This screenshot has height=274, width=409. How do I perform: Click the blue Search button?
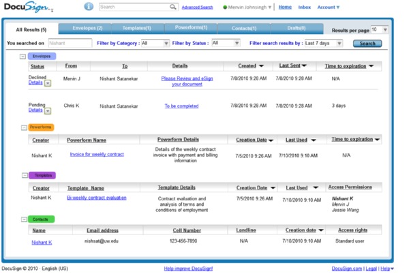click(367, 43)
